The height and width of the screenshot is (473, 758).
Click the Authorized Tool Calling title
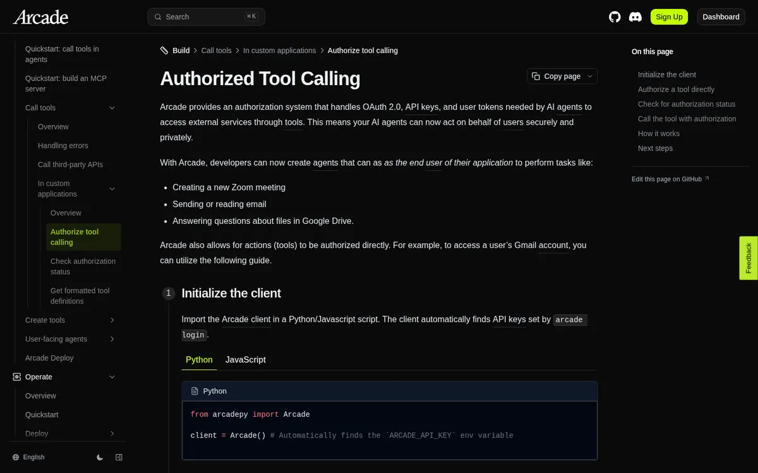coord(260,79)
